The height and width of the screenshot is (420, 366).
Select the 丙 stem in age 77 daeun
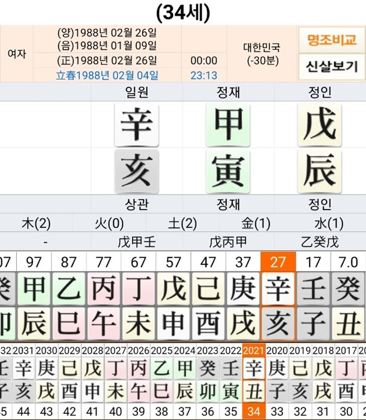coord(104,289)
